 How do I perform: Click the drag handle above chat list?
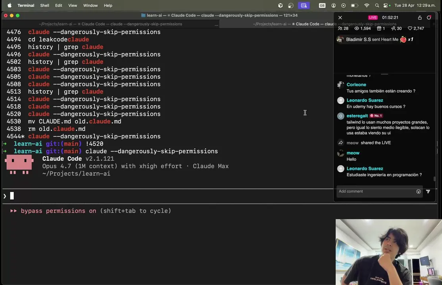(384, 74)
